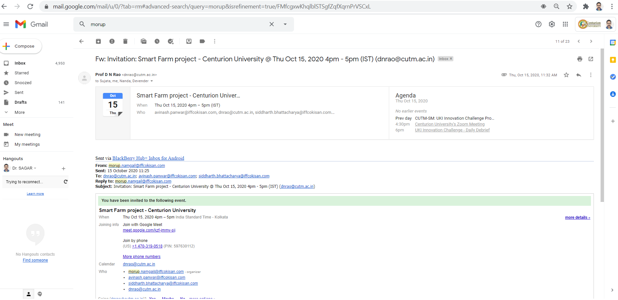618x300 pixels.
Task: Open Drafts folder
Action: (21, 102)
